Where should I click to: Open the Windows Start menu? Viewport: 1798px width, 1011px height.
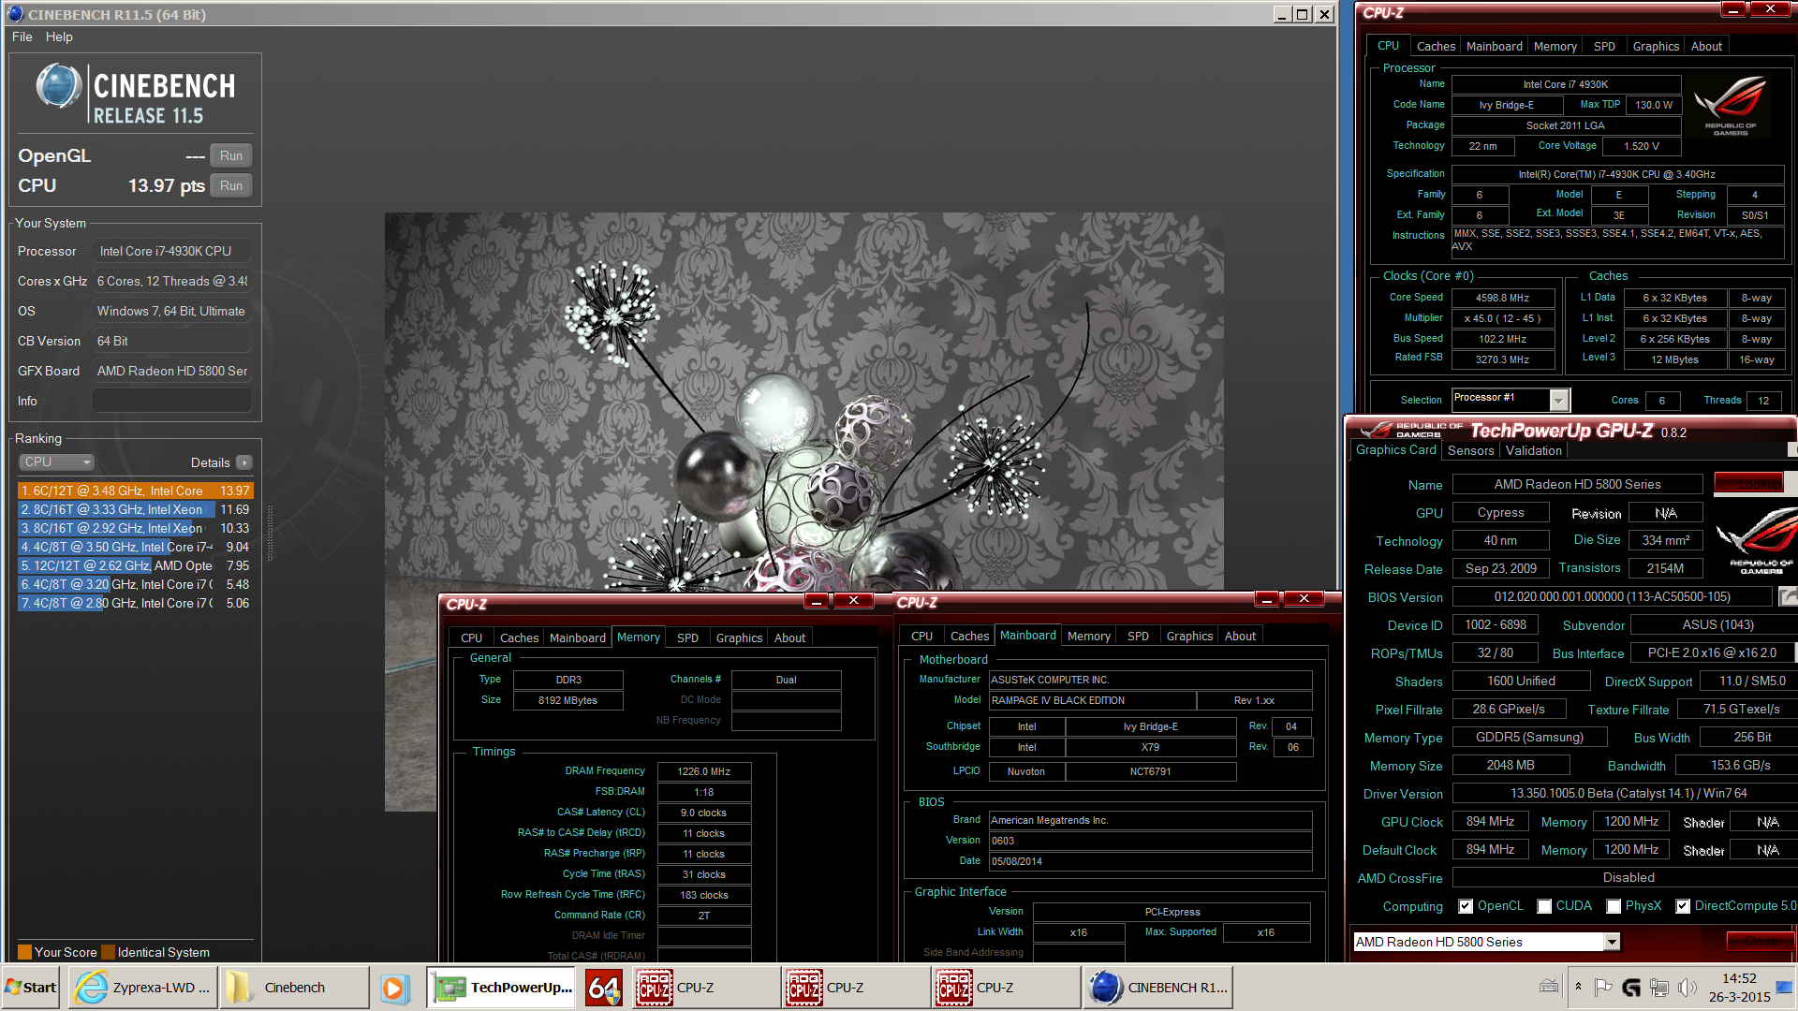[x=31, y=988]
